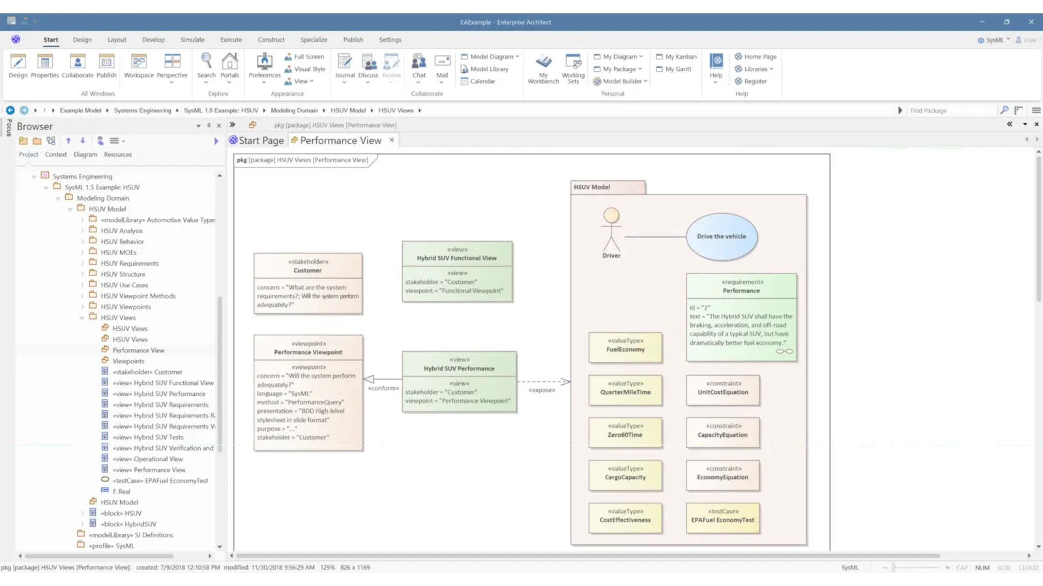Open the Model Diagram dropdown
Viewport: 1043px width, 586px height.
489,56
